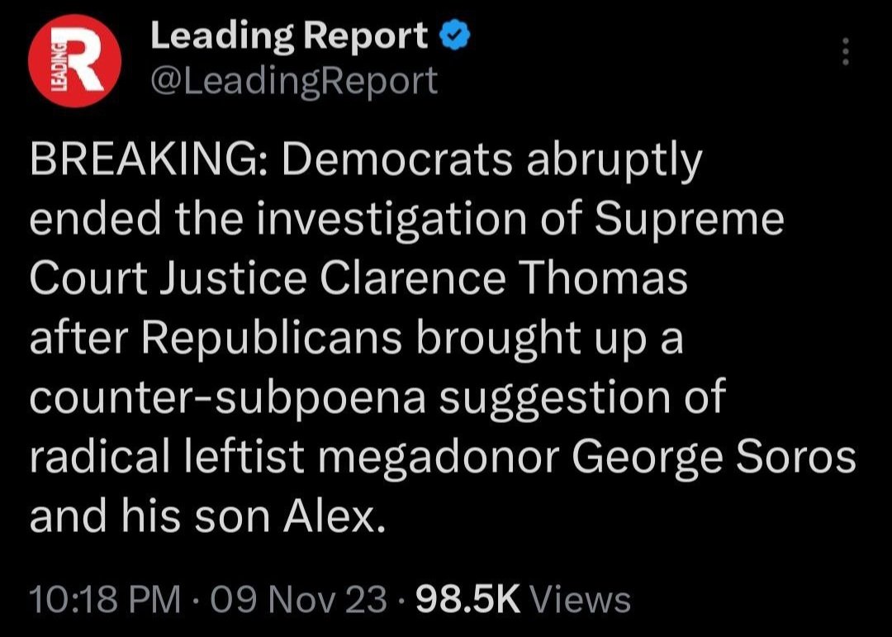Open the Leading Report profile avatar
Viewport: 892px width, 637px height.
coord(74,64)
